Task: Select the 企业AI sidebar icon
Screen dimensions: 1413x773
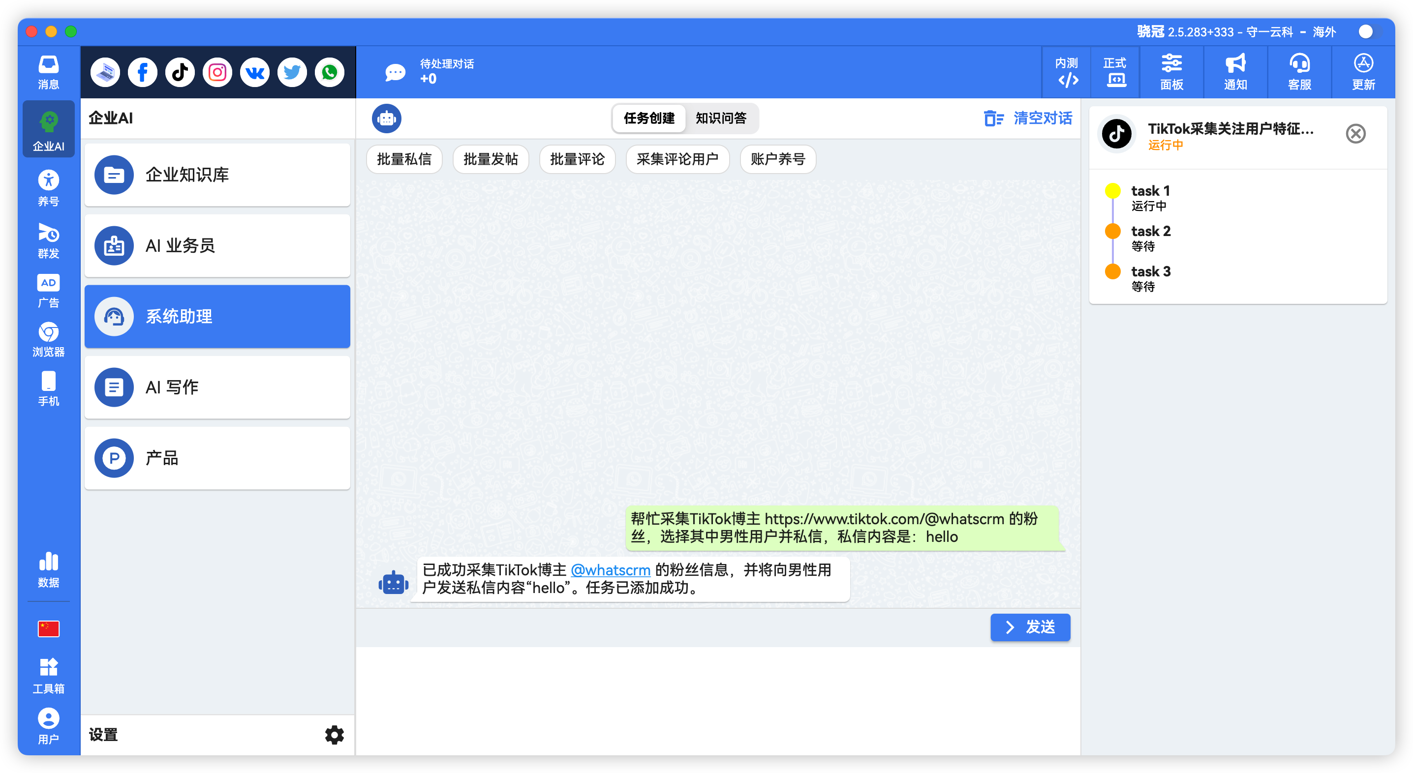Action: [x=48, y=130]
